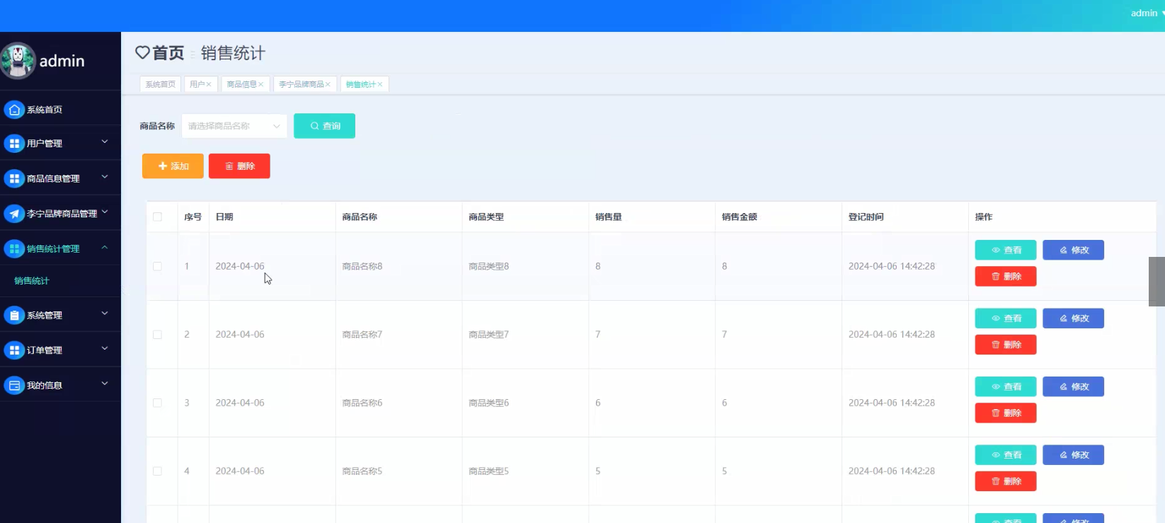The image size is (1165, 523).
Task: Click the red 删除 button above table
Action: (239, 166)
